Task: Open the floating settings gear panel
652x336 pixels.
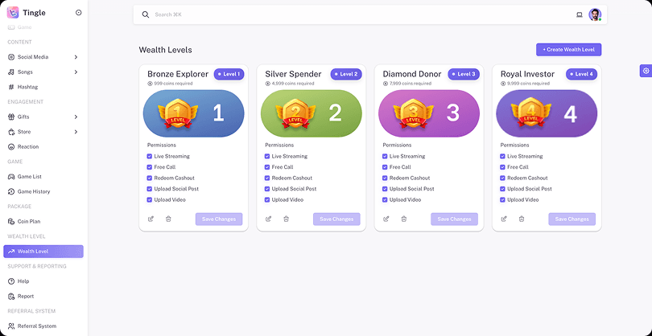Action: click(646, 71)
